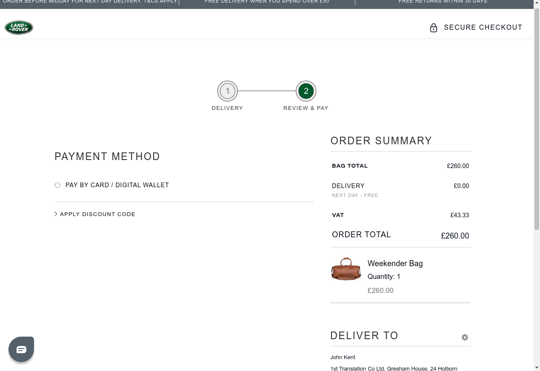Select Pay by Card / Digital Wallet radio
The width and height of the screenshot is (540, 371).
[x=57, y=185]
